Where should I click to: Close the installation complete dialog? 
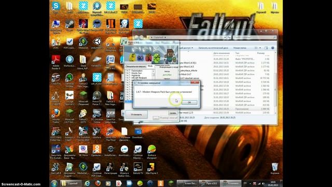click(x=195, y=83)
